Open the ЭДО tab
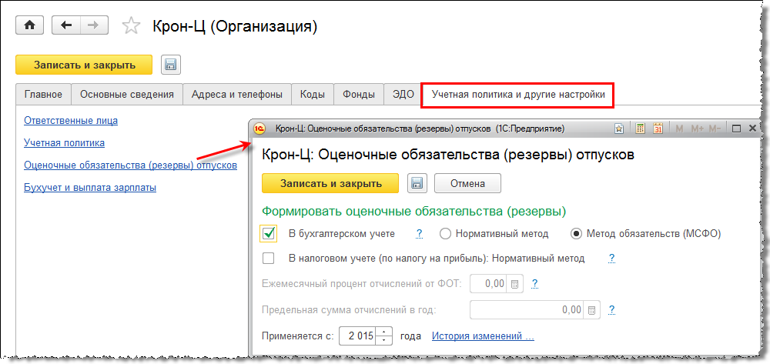Screen dimensions: 770x364 click(403, 95)
